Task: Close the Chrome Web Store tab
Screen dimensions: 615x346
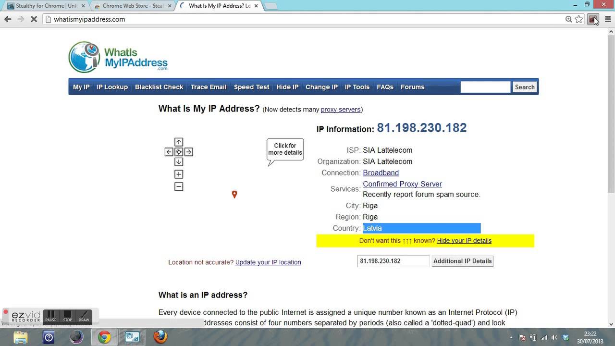Action: tap(170, 6)
